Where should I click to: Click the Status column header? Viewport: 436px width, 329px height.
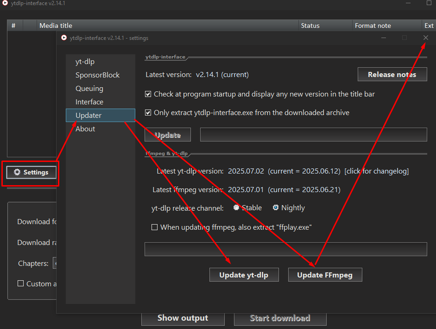[x=325, y=26]
